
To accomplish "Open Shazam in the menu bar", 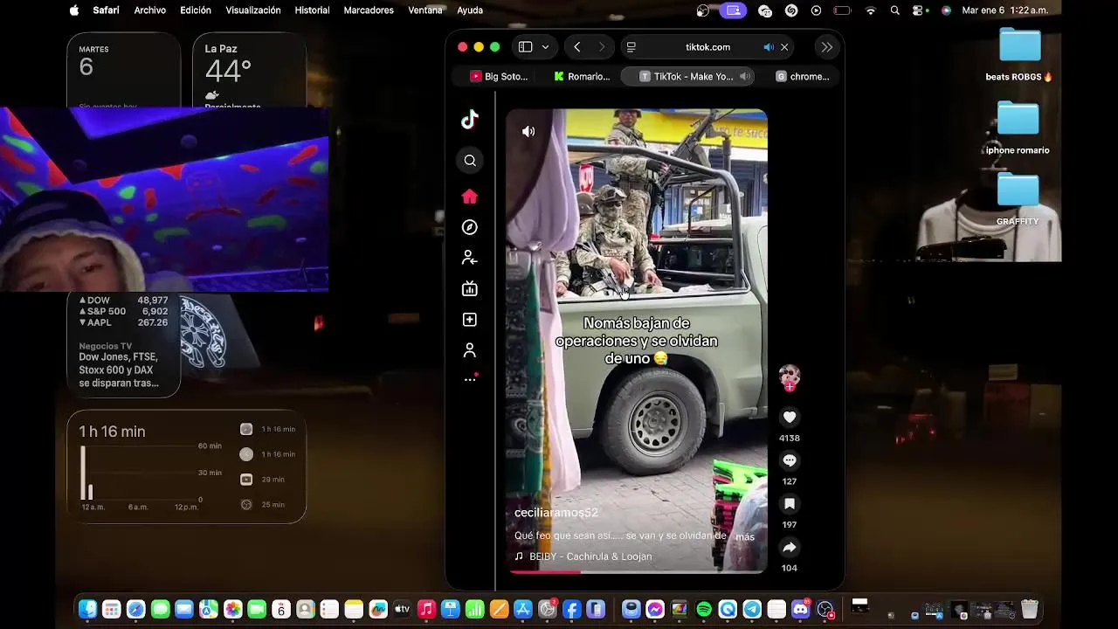I will (791, 10).
